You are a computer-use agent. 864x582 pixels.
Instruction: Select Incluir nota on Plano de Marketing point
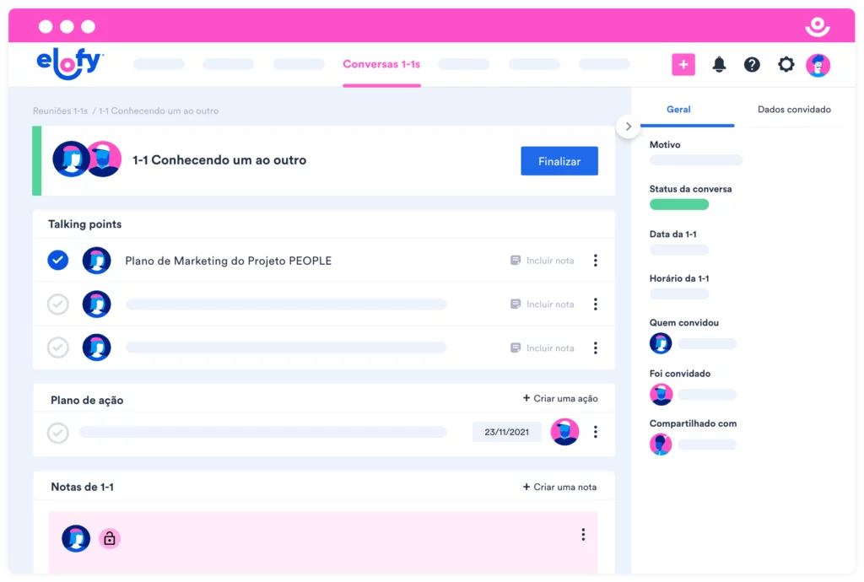543,261
